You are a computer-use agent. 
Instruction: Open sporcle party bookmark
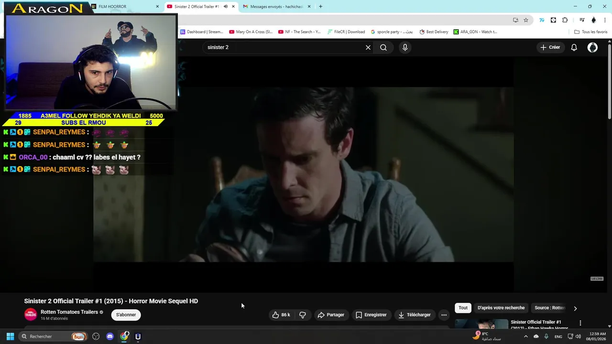point(392,32)
